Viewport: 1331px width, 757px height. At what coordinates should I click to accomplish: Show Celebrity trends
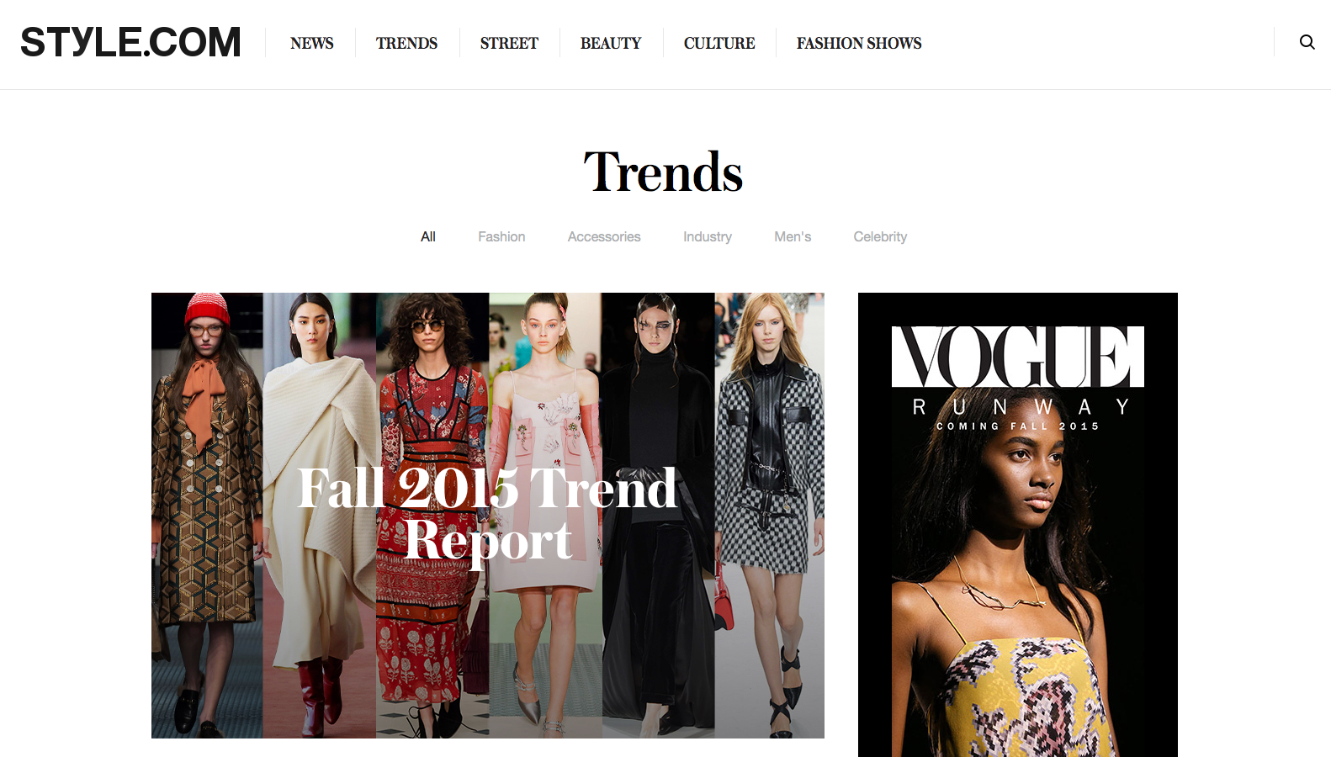point(880,236)
